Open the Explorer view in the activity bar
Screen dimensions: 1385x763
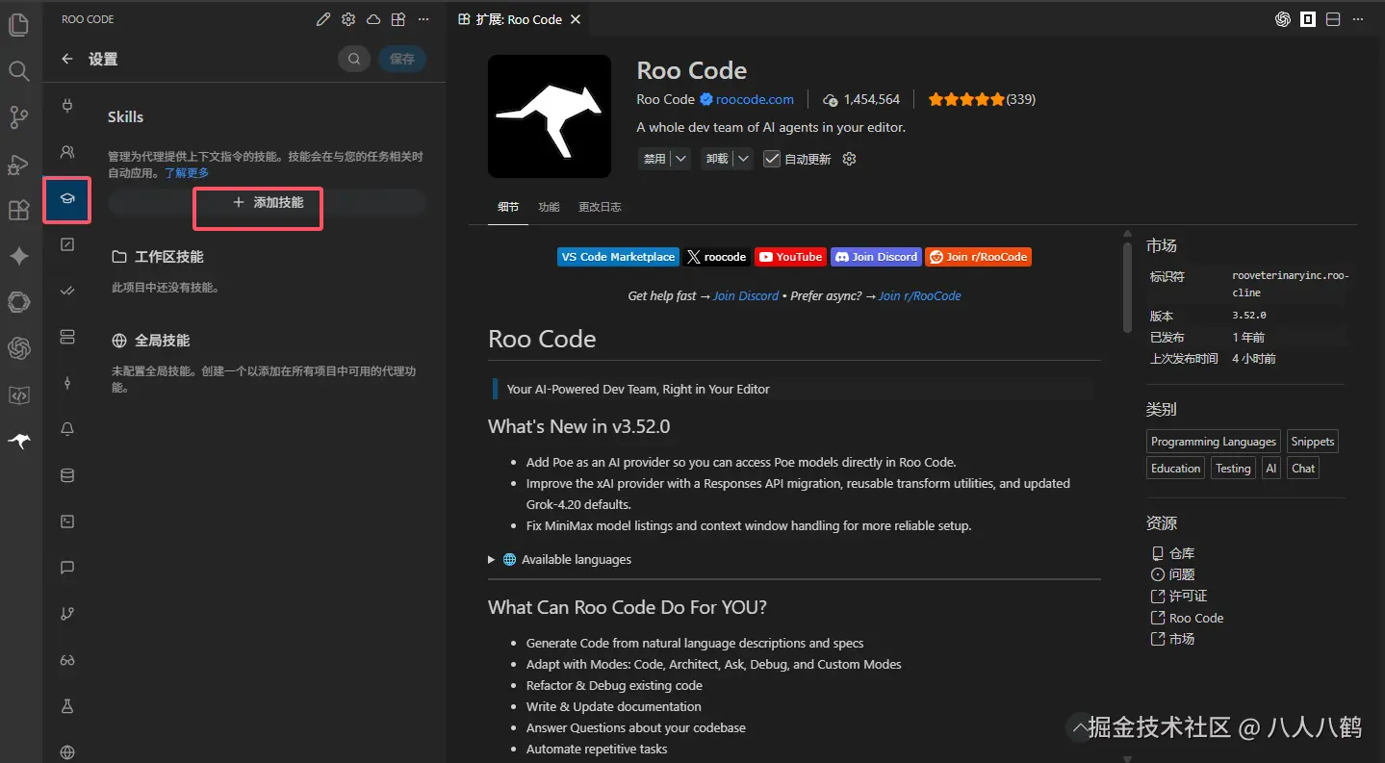pyautogui.click(x=19, y=25)
